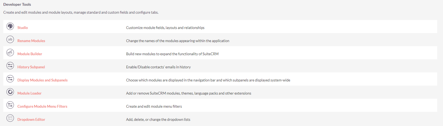Open the Studio link
Viewport: 443px width, 126px height.
point(23,28)
